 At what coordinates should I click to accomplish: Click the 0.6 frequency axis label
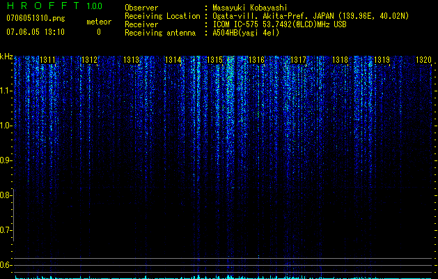coord(5,265)
